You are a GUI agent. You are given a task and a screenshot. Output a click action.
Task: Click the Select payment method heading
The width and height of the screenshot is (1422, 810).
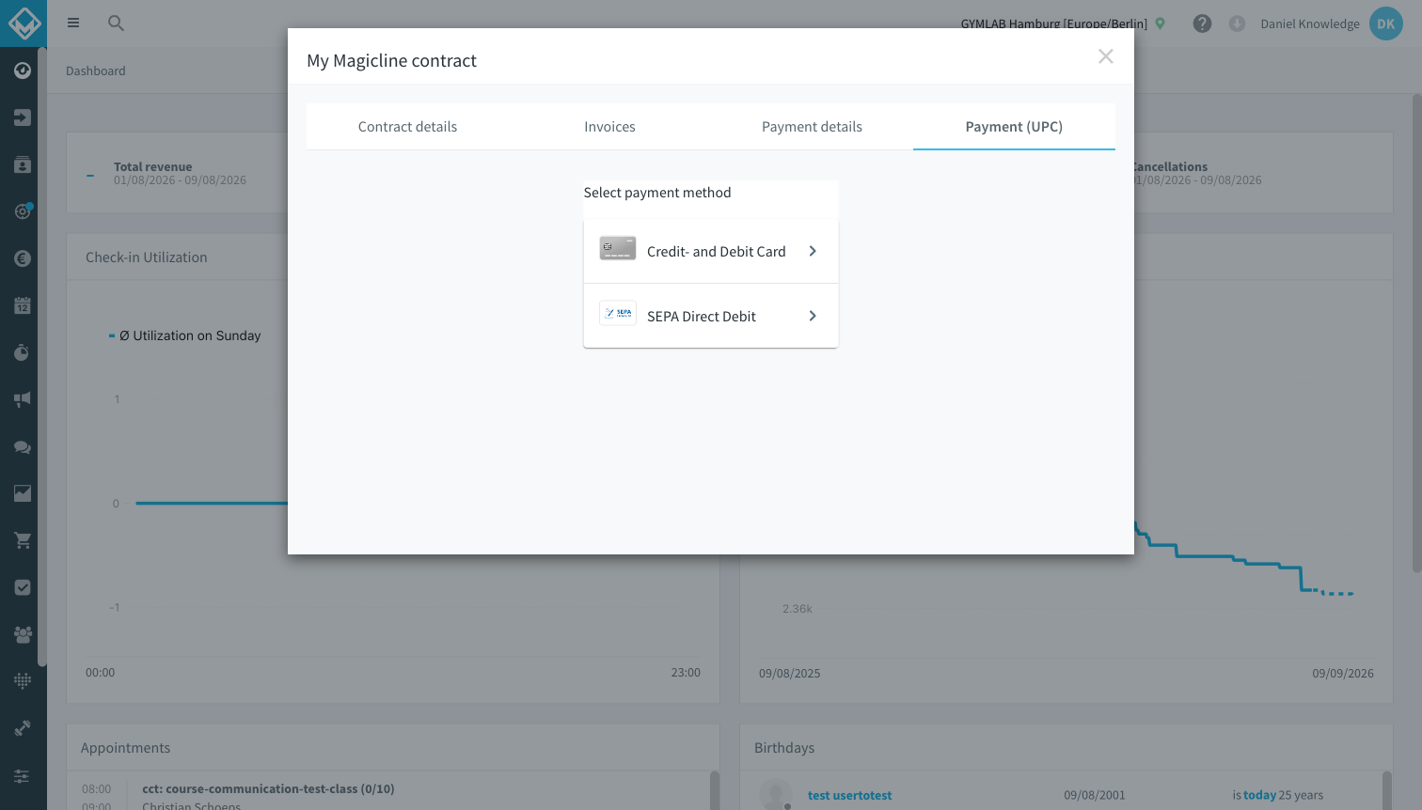657,193
